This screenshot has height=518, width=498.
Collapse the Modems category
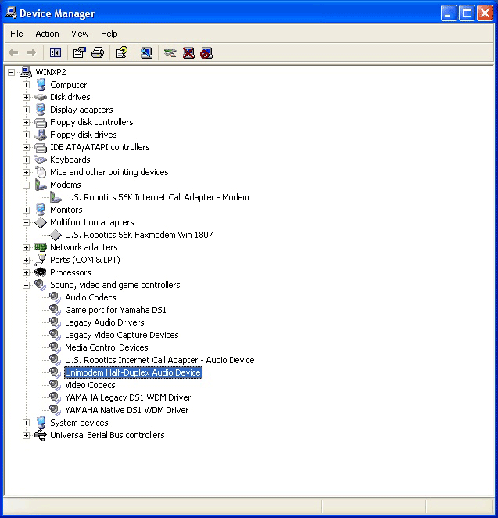26,185
